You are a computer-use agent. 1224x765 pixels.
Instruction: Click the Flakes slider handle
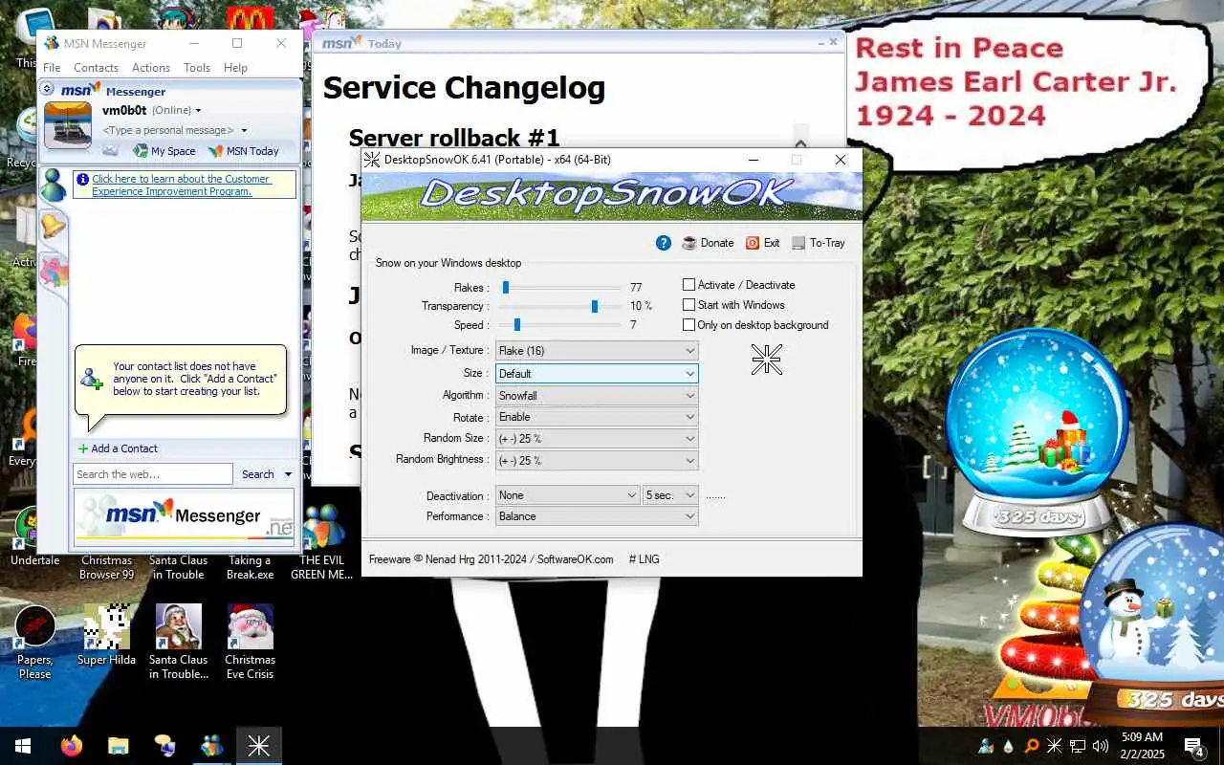pyautogui.click(x=506, y=287)
